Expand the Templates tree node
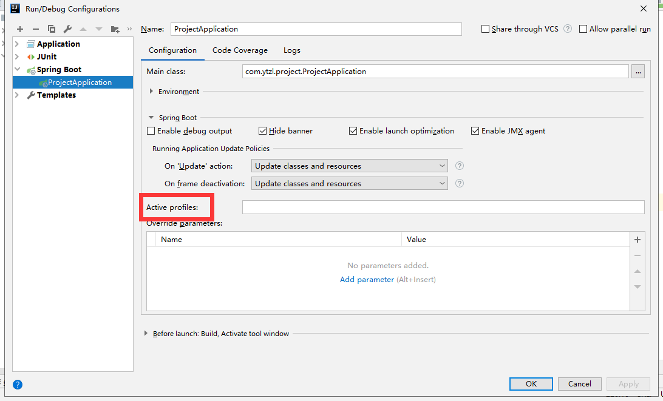 pyautogui.click(x=17, y=95)
